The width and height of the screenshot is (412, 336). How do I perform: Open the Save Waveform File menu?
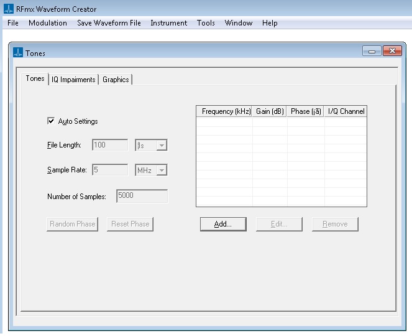tap(109, 23)
